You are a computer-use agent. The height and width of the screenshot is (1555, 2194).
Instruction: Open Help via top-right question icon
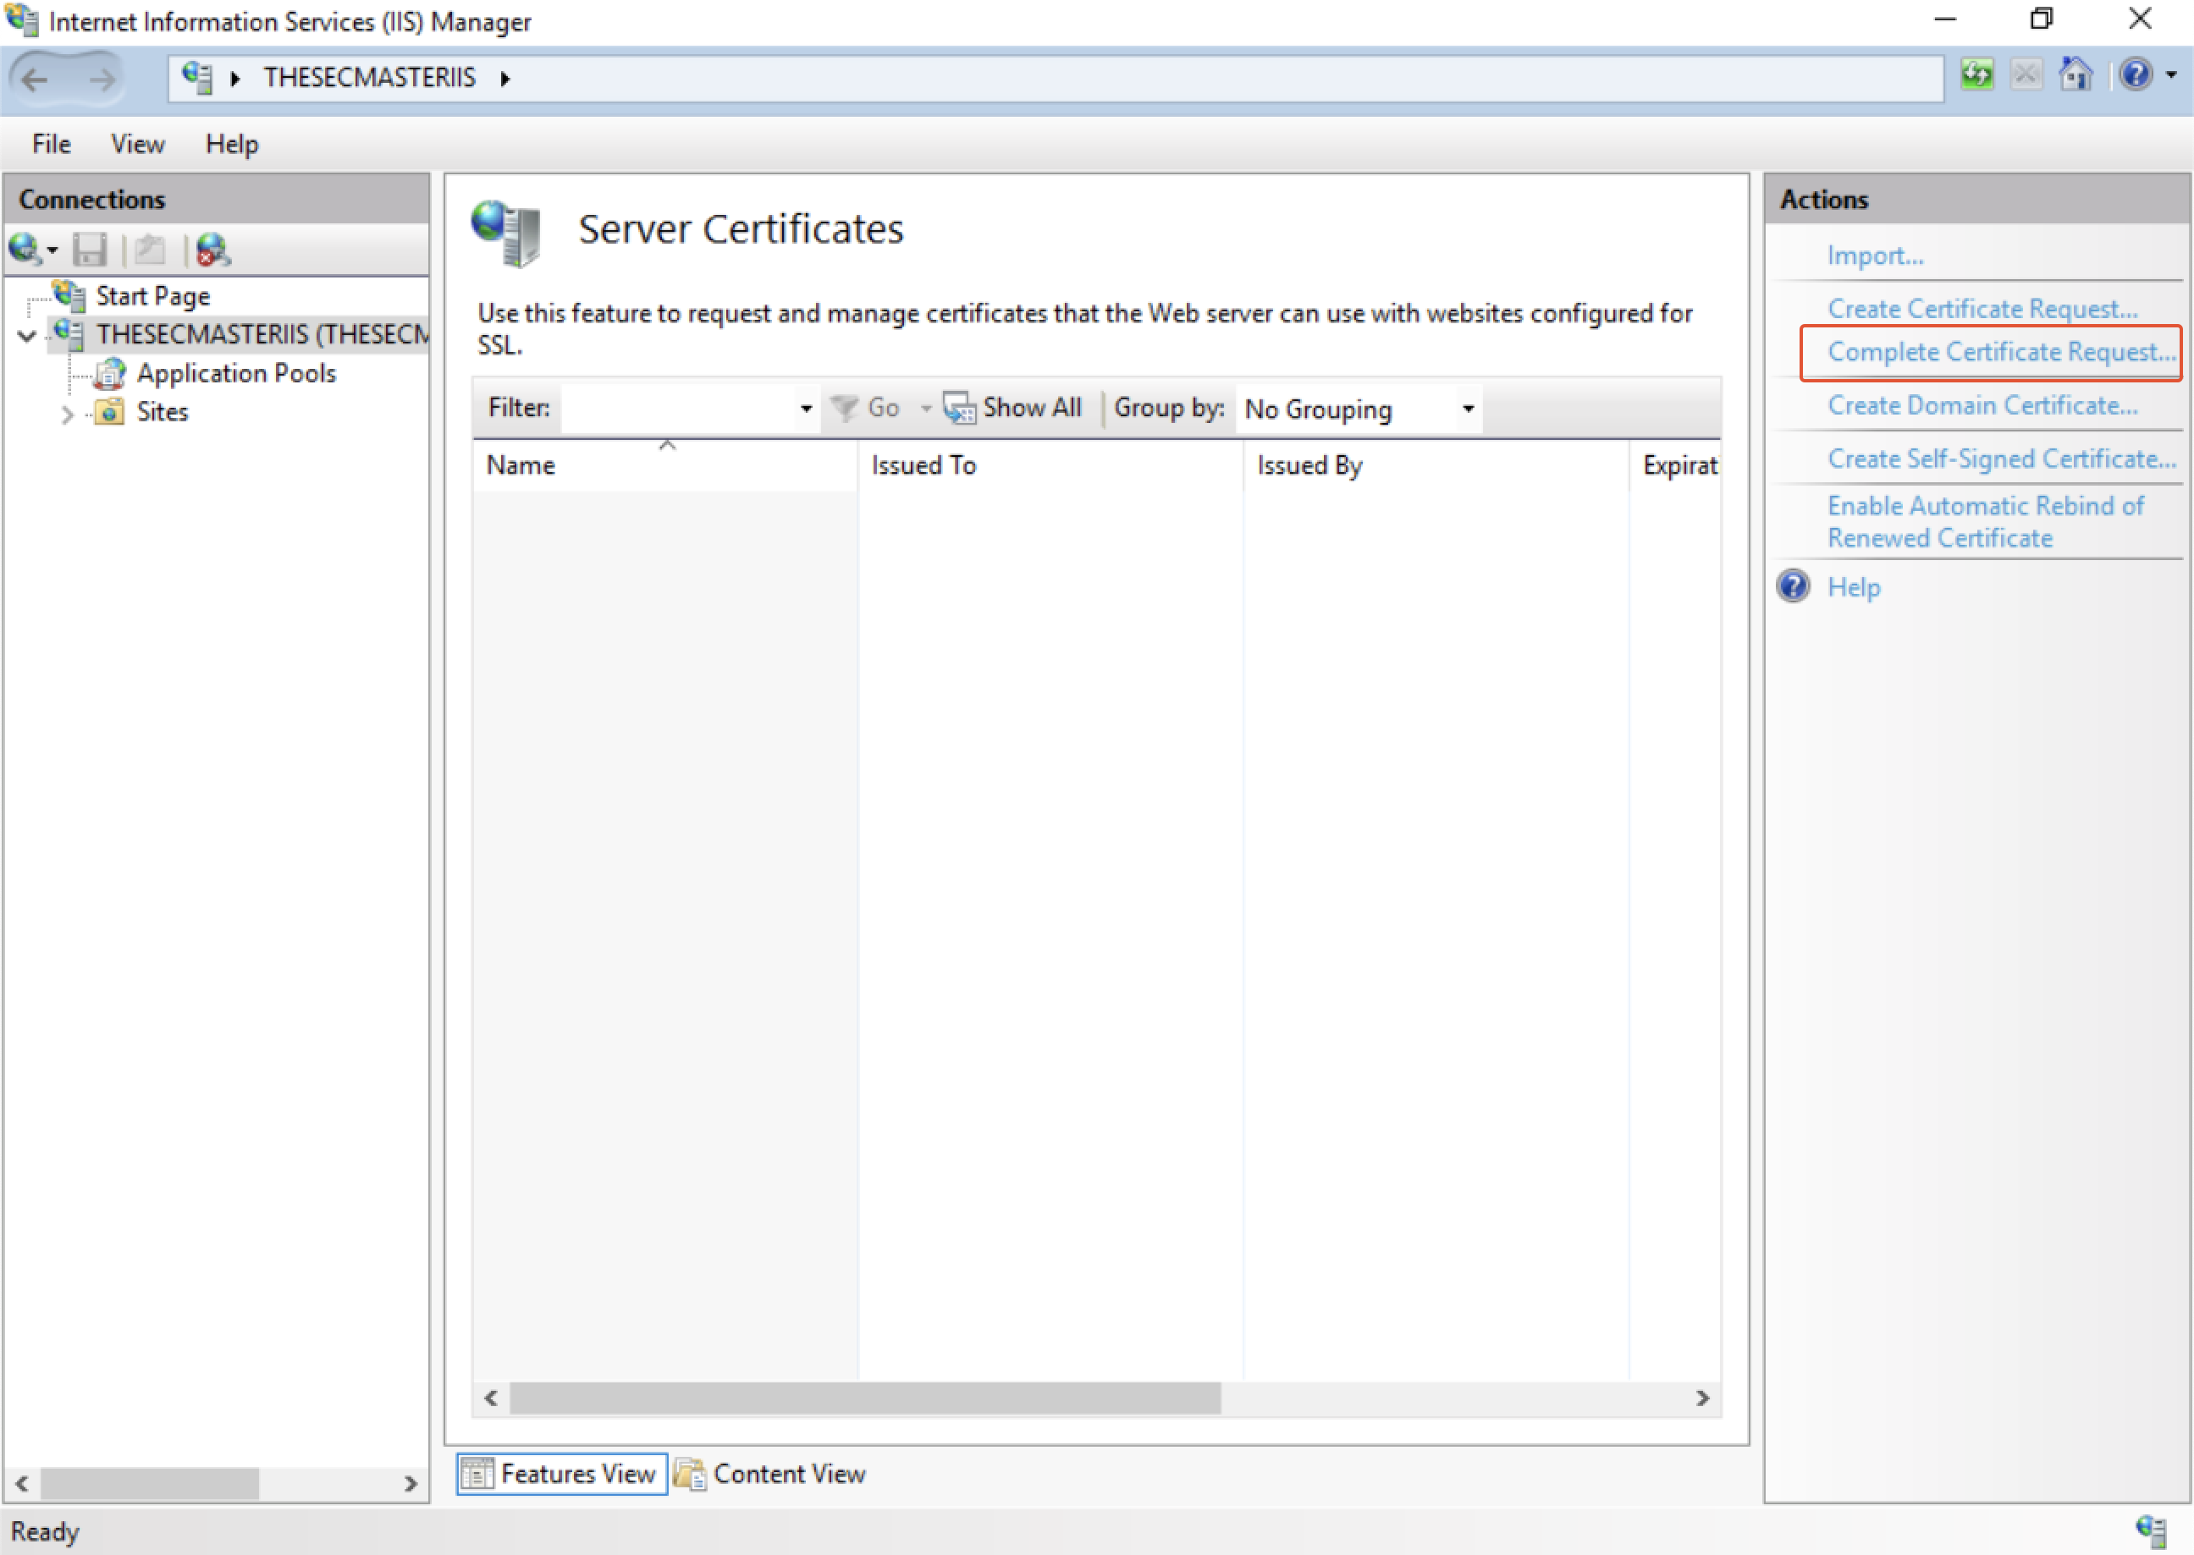coord(2136,74)
